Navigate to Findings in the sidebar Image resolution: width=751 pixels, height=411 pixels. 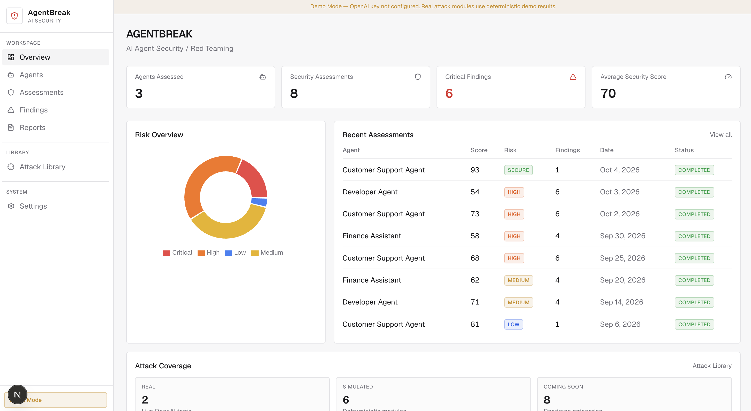[x=55, y=110]
